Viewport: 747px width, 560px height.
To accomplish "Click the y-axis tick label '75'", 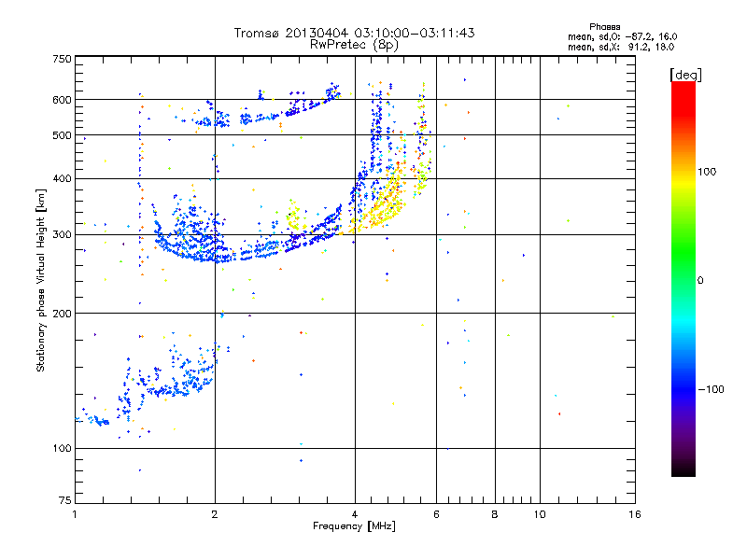I will tap(65, 500).
